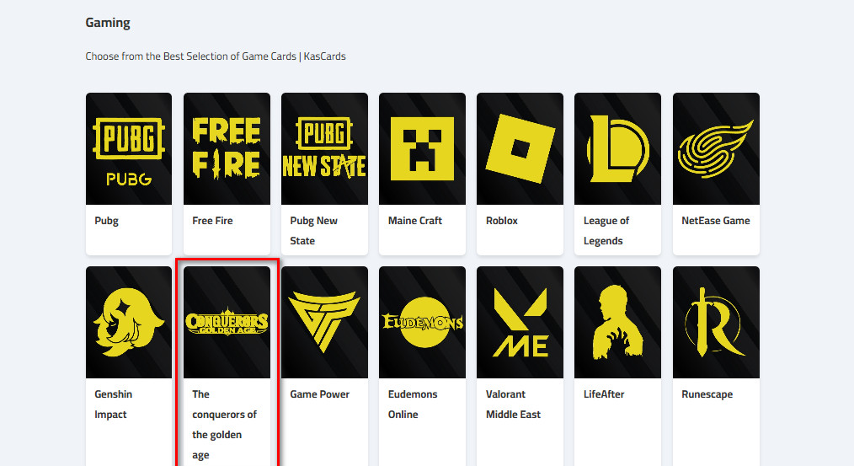The width and height of the screenshot is (854, 466).
Task: Open the League of Legends L logo
Action: (617, 149)
